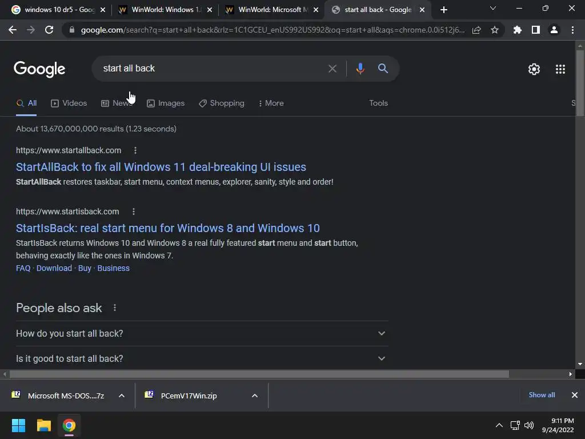
Task: Open the PCemV17Win.zip downloaded file
Action: click(181, 396)
